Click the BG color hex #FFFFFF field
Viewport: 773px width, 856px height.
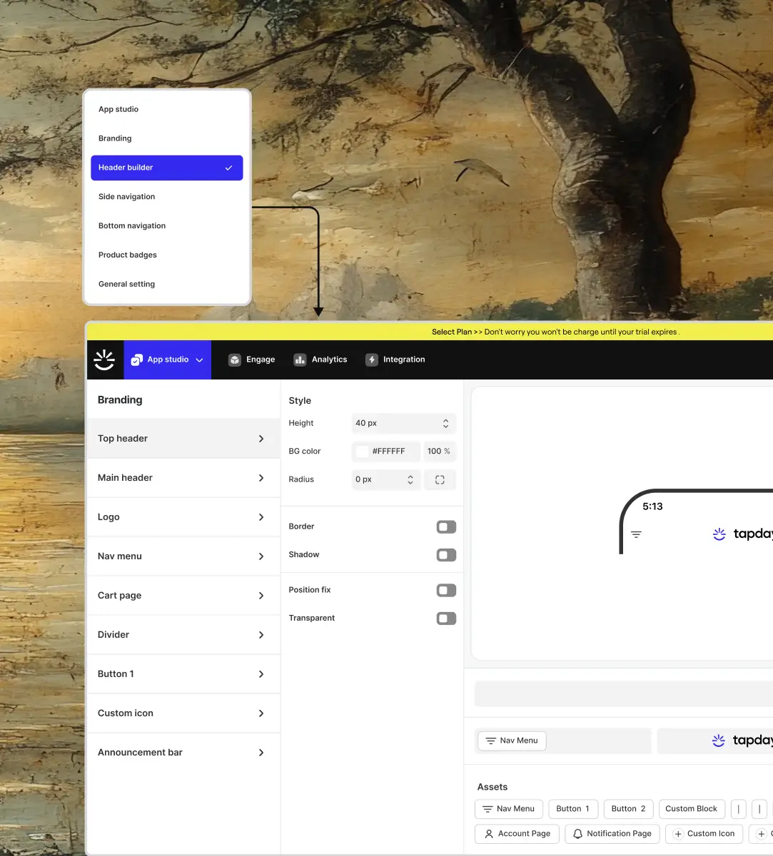pos(386,452)
